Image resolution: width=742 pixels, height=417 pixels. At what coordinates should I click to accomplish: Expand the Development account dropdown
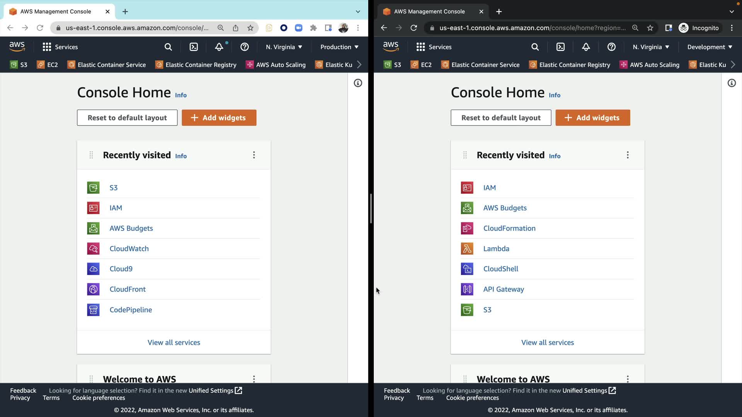[x=710, y=47]
